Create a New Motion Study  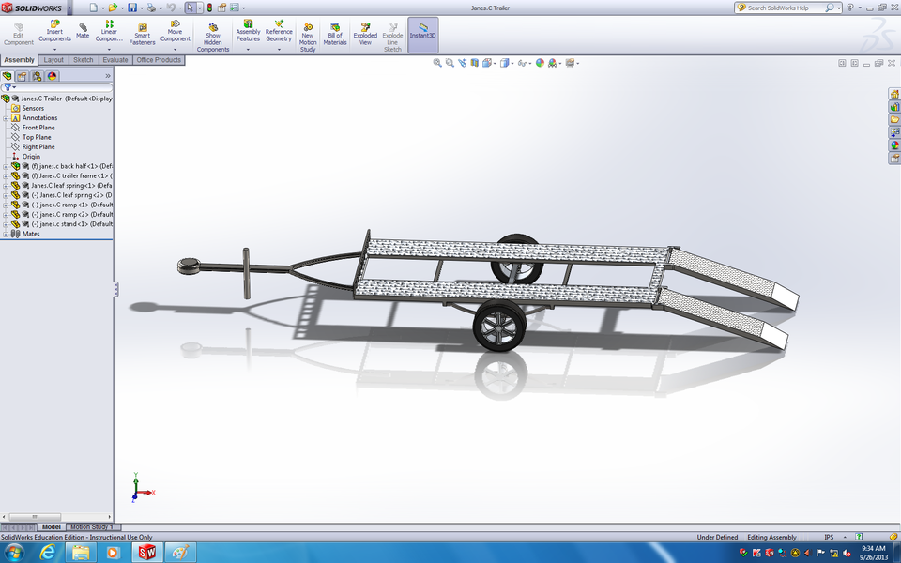point(308,38)
